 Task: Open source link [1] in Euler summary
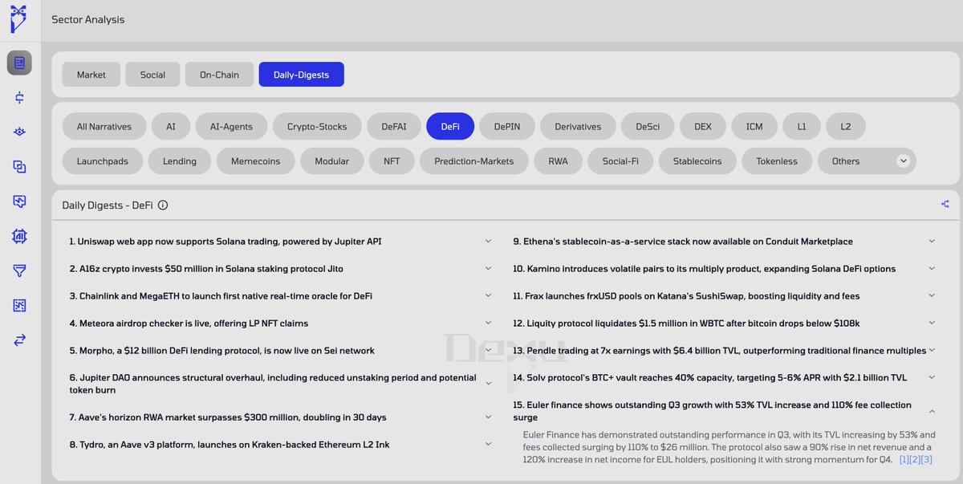point(904,460)
